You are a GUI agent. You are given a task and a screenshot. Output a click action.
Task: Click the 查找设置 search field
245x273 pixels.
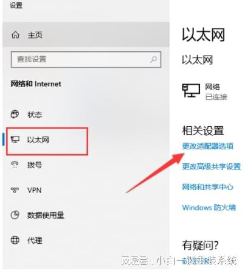coord(86,60)
